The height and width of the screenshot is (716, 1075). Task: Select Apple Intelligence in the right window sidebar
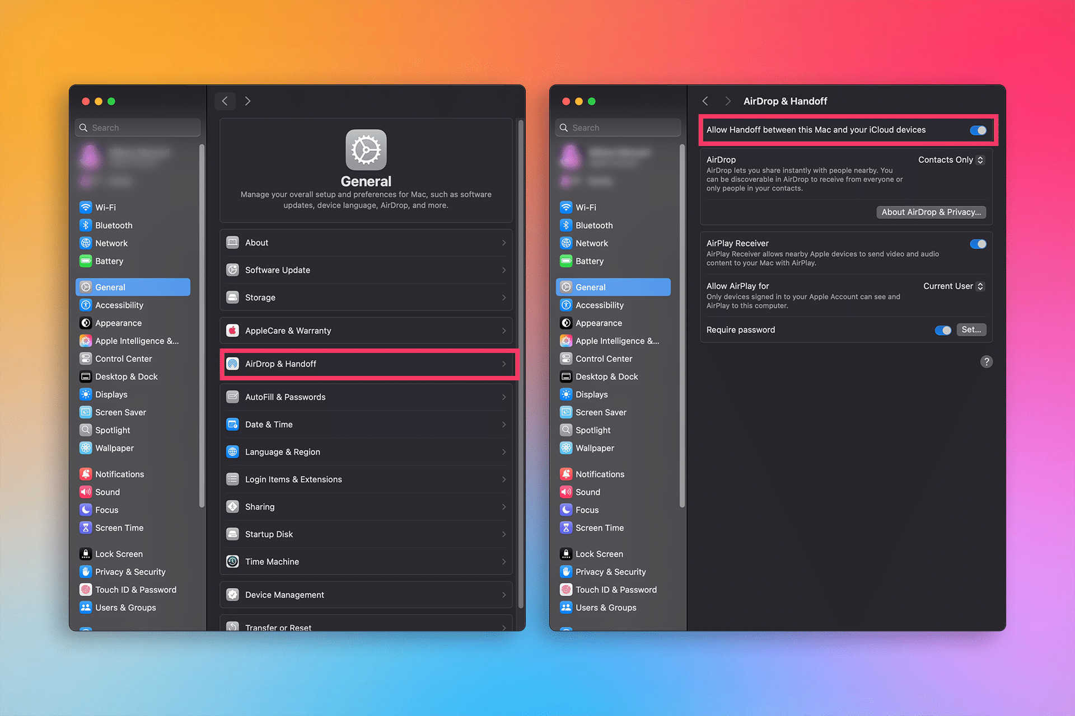614,341
